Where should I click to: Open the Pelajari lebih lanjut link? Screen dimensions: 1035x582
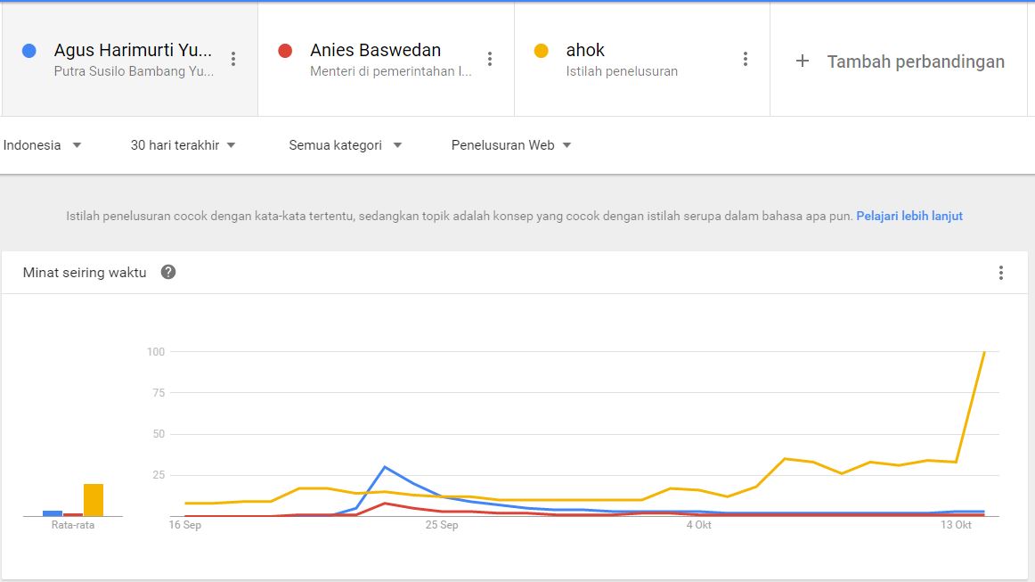click(909, 216)
